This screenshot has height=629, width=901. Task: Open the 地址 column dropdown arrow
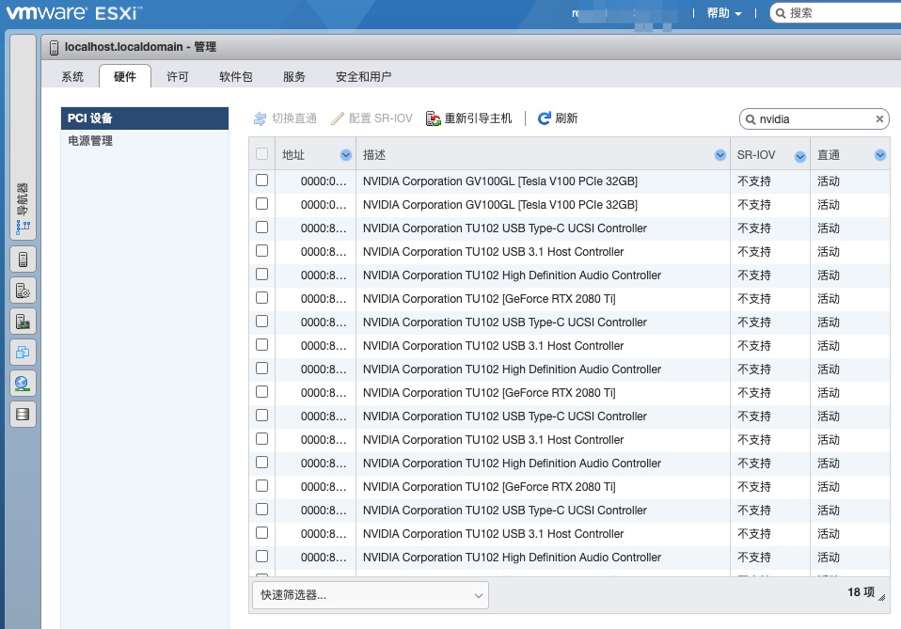346,154
